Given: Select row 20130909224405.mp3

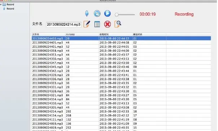Looking at the screenshot, I should [x=121, y=42].
